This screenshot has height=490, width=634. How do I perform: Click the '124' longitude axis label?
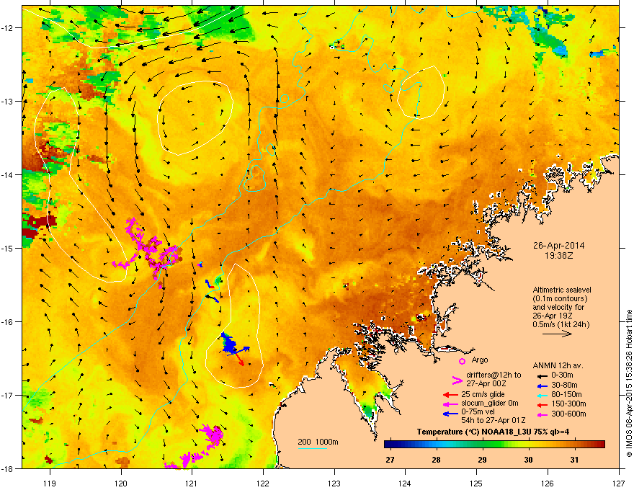[405, 483]
